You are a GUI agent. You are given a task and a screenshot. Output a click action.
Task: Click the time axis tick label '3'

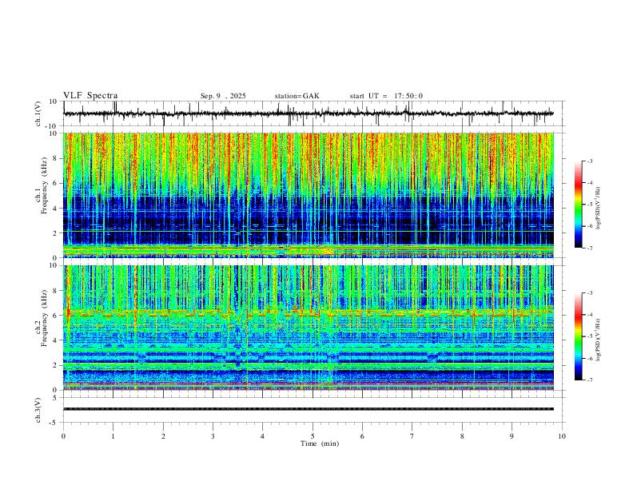click(x=213, y=436)
